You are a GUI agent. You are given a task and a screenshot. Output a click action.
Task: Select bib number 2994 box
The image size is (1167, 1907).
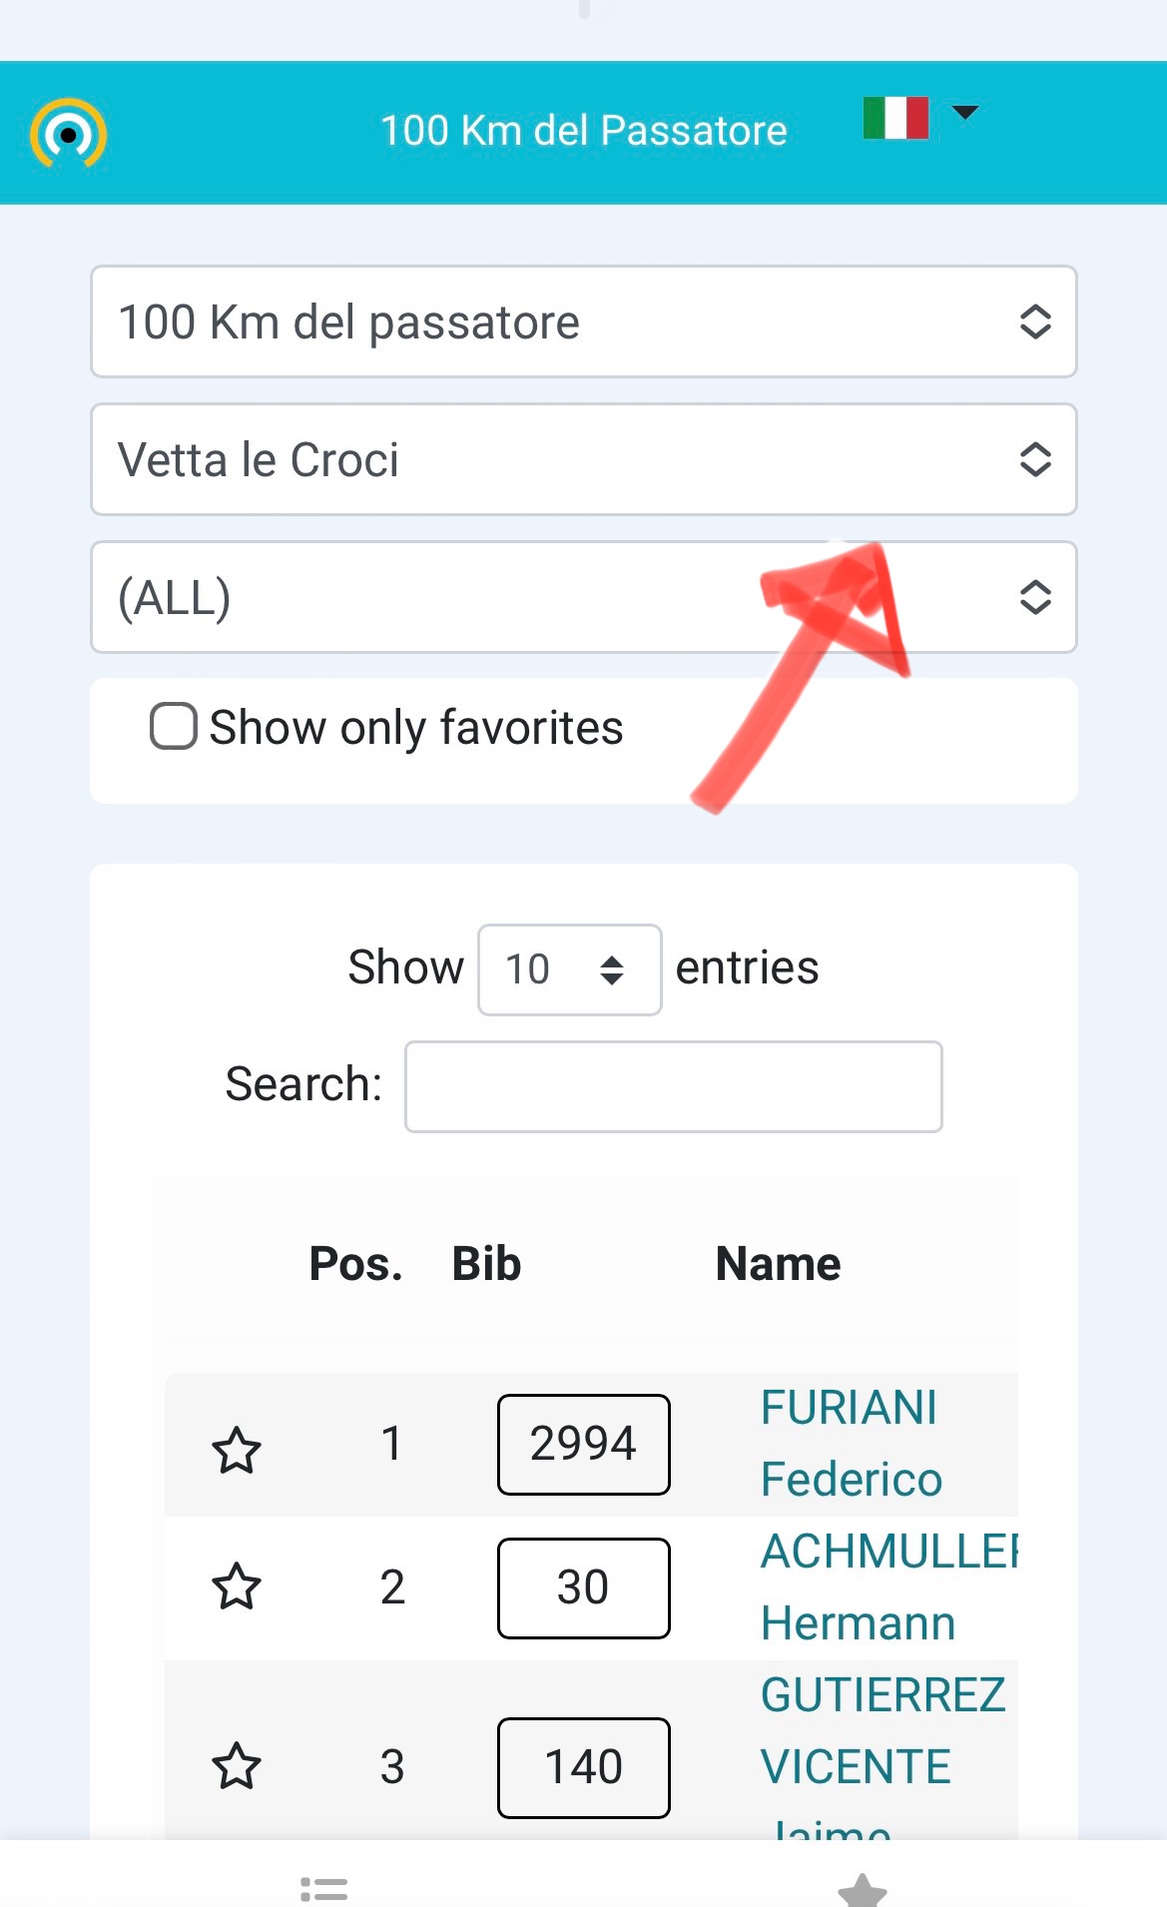[x=583, y=1444]
